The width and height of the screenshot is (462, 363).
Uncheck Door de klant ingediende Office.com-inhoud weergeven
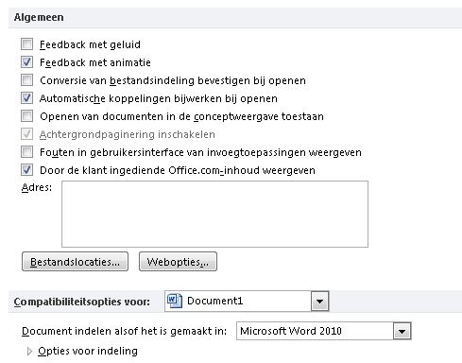pos(26,170)
